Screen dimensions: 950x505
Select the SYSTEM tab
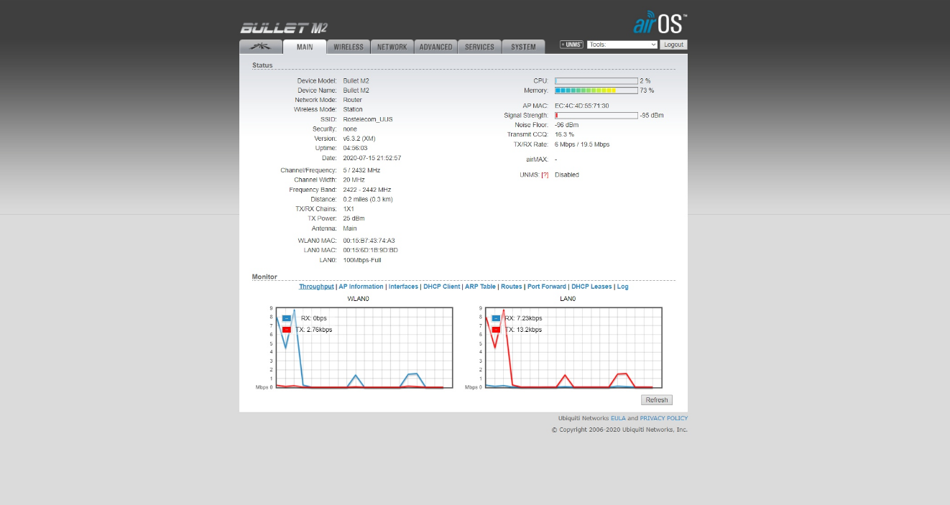coord(523,47)
